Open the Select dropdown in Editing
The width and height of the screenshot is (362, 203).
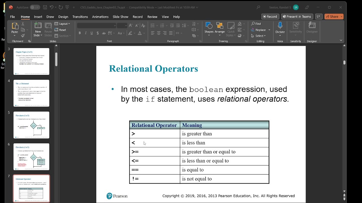[x=258, y=36]
